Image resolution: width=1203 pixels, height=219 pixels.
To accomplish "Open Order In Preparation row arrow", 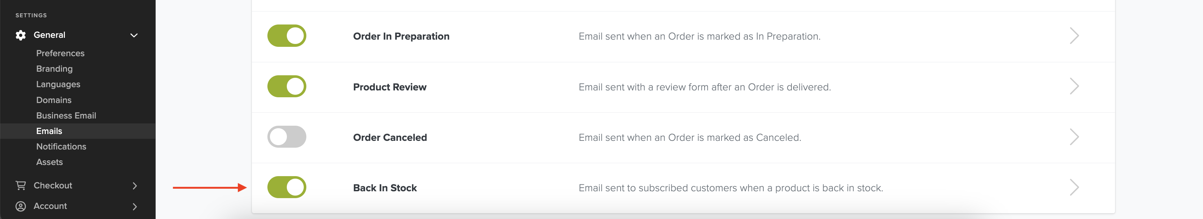I will click(x=1074, y=36).
